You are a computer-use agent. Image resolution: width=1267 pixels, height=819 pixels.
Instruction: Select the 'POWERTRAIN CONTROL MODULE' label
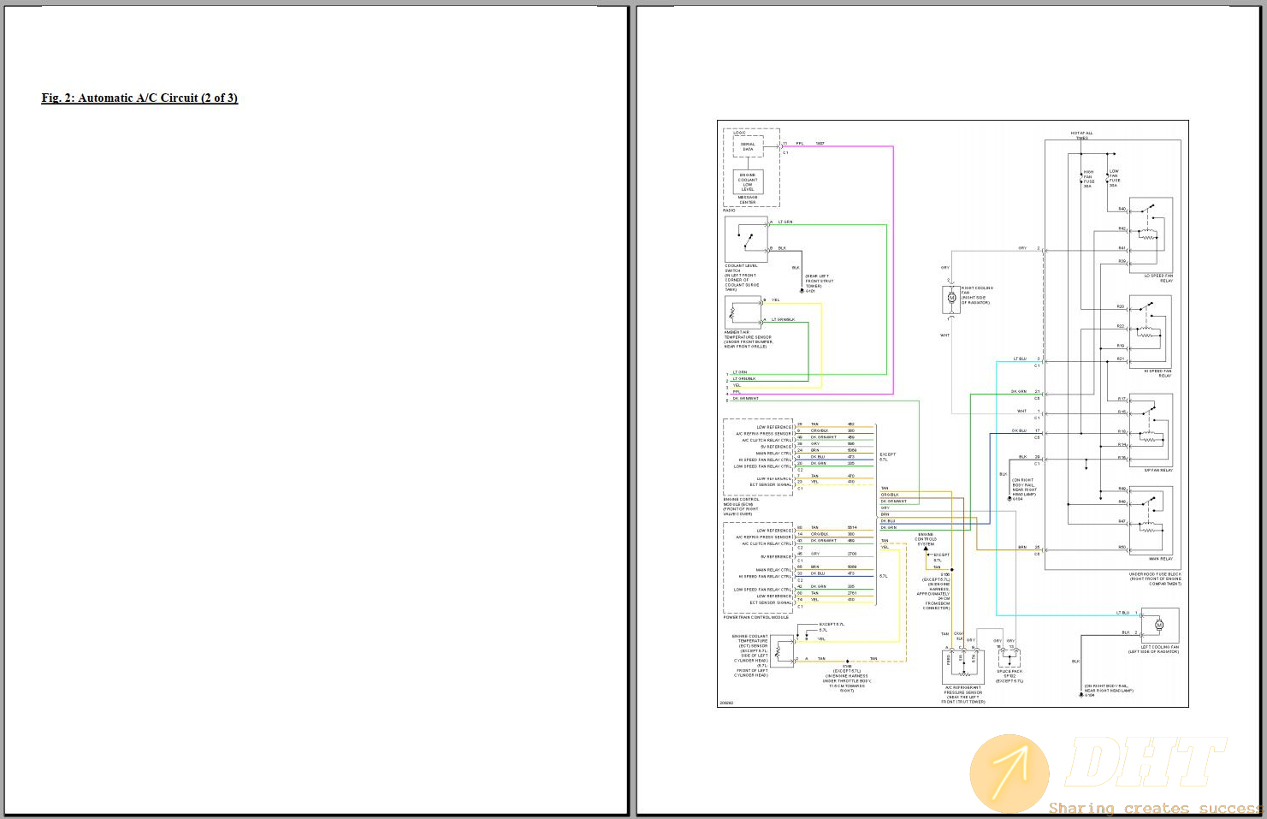pyautogui.click(x=756, y=617)
